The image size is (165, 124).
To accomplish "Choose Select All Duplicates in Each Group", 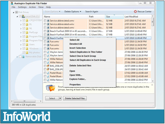I will point(88,60).
